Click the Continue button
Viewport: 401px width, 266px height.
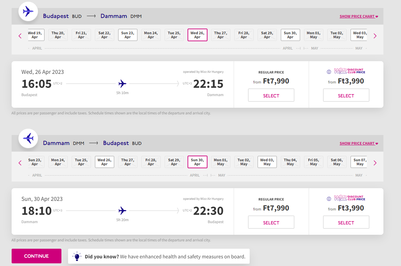pos(37,256)
